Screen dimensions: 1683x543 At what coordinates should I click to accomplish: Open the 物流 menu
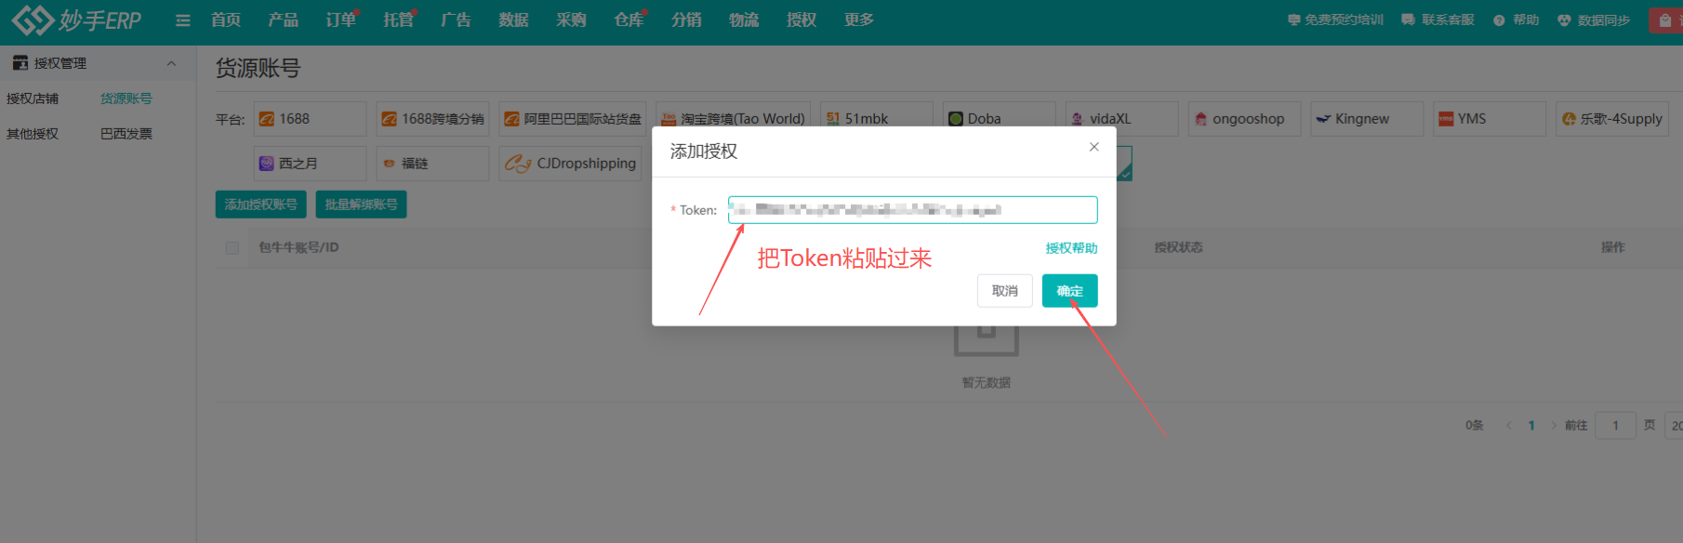[x=744, y=20]
